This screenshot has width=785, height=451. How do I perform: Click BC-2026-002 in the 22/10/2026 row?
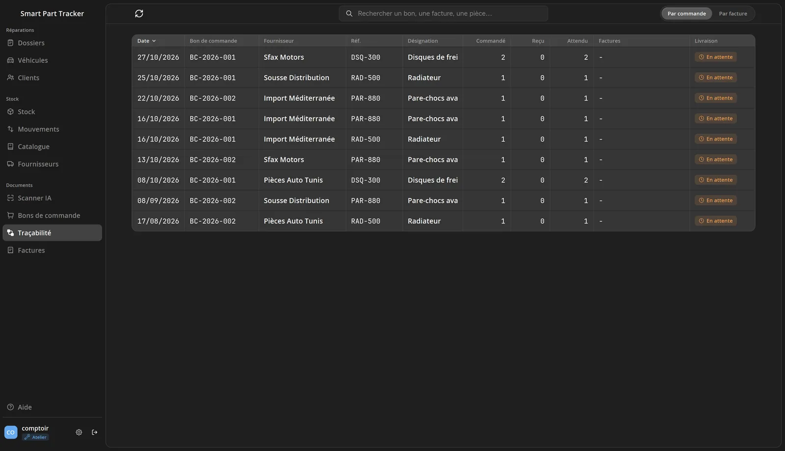(212, 99)
